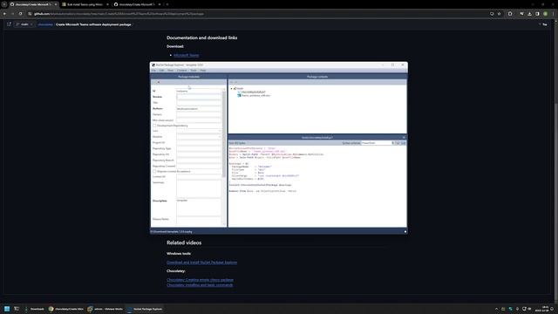Viewport: 558px width, 314px height.
Task: Open Chocolatey: Creating simple choco package link
Action: pos(200,280)
